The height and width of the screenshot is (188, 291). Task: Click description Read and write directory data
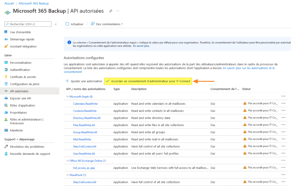click(x=151, y=118)
